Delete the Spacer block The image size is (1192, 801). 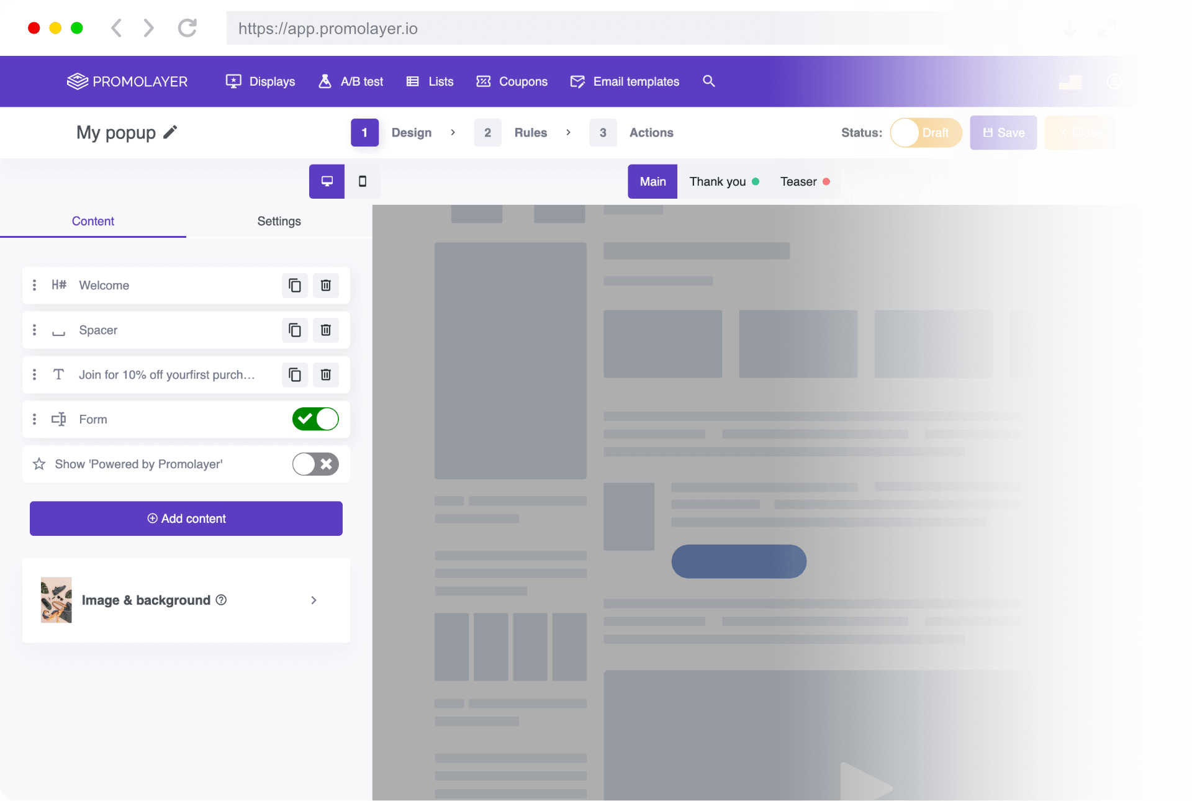coord(325,330)
